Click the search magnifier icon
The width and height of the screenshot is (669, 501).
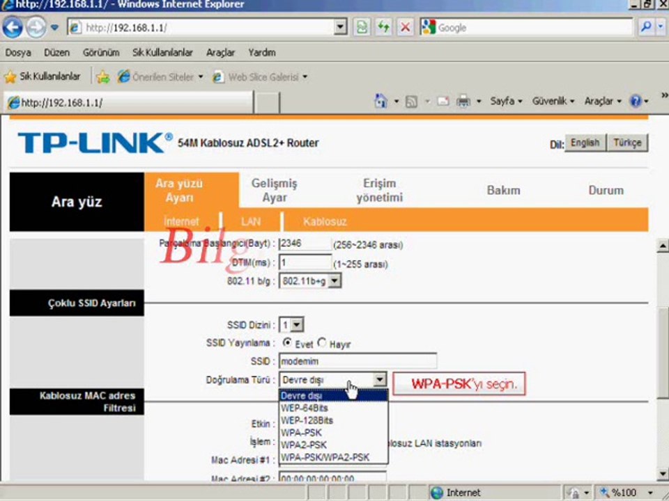pyautogui.click(x=646, y=27)
